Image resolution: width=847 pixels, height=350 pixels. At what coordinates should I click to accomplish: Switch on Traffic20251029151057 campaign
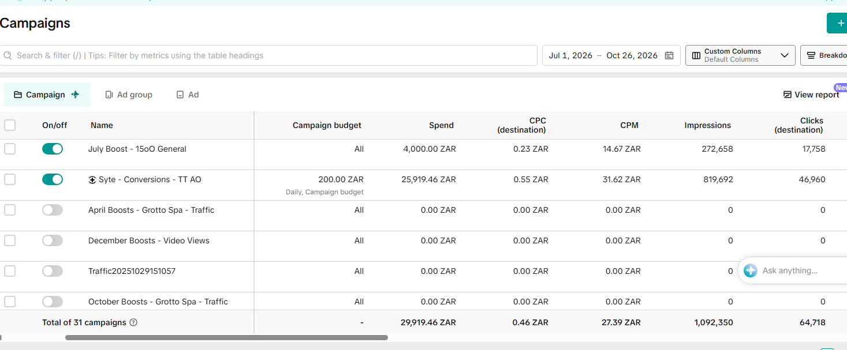click(x=53, y=271)
